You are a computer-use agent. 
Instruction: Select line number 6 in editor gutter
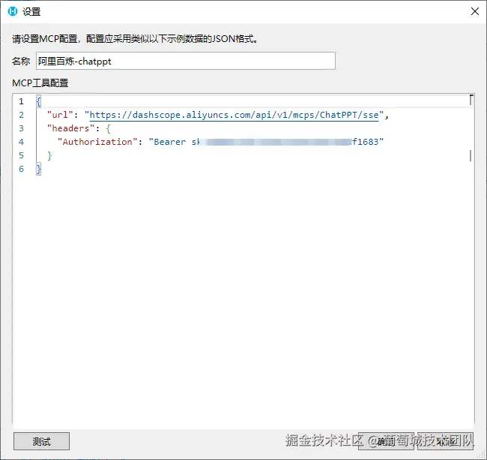(21, 169)
